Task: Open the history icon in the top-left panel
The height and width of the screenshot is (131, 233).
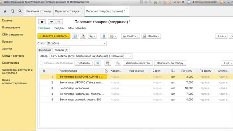Action: pos(13,11)
